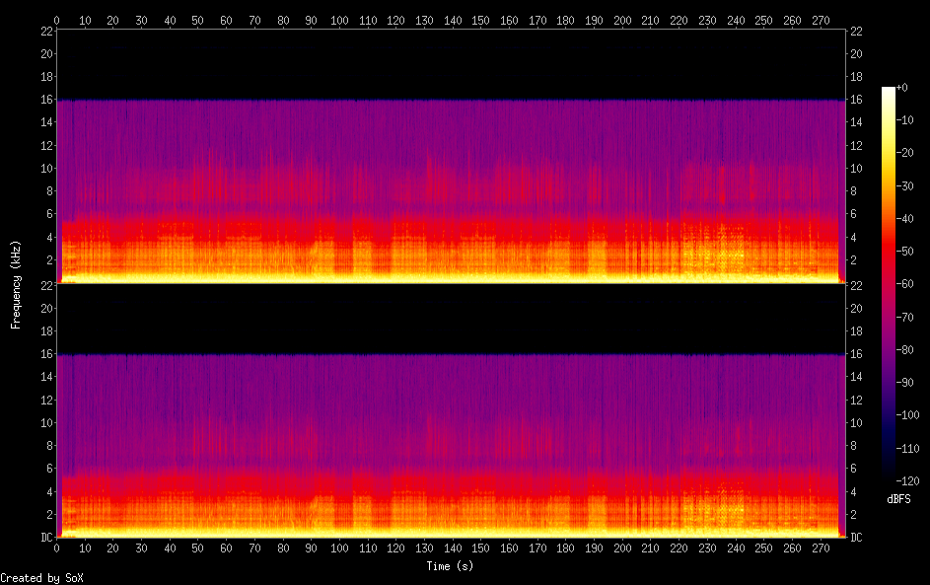Image resolution: width=930 pixels, height=585 pixels.
Task: Click 'DC' label on the right frequency axis
Action: pyautogui.click(x=856, y=537)
